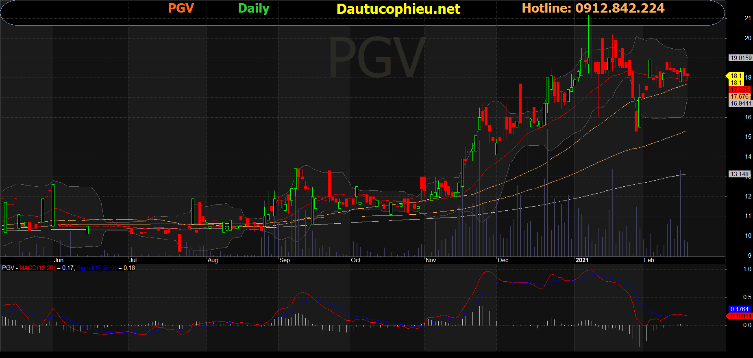Click the bold 2021 year marker
Image resolution: width=753 pixels, height=358 pixels.
coord(582,260)
